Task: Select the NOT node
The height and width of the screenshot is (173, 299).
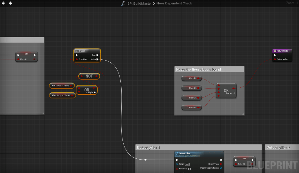Action: coord(89,76)
